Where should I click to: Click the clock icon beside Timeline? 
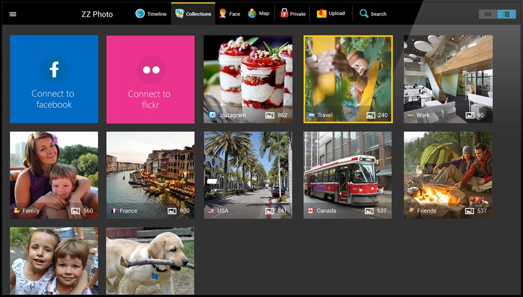(x=140, y=14)
